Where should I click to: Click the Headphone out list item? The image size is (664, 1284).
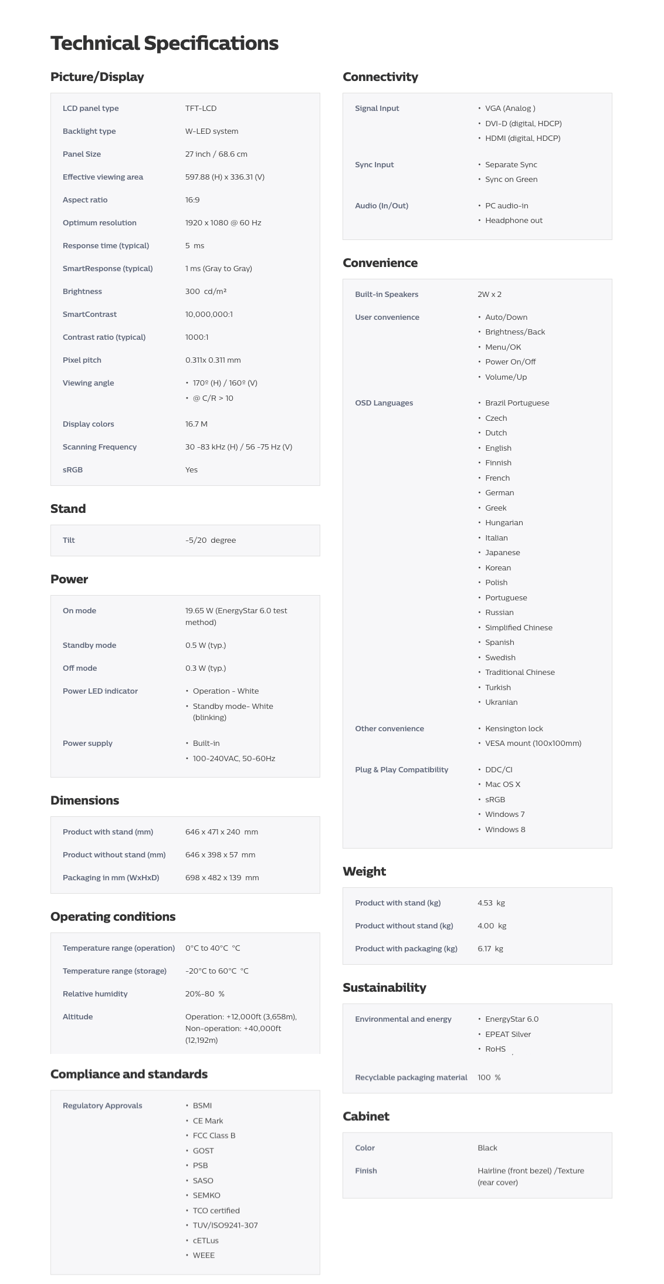514,221
